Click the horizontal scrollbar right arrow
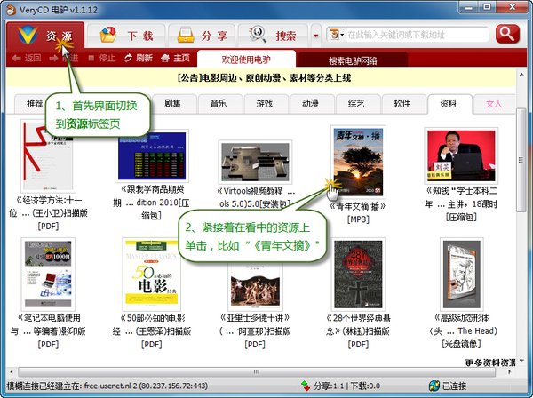Screen dimensions: 533x398 tap(509, 372)
